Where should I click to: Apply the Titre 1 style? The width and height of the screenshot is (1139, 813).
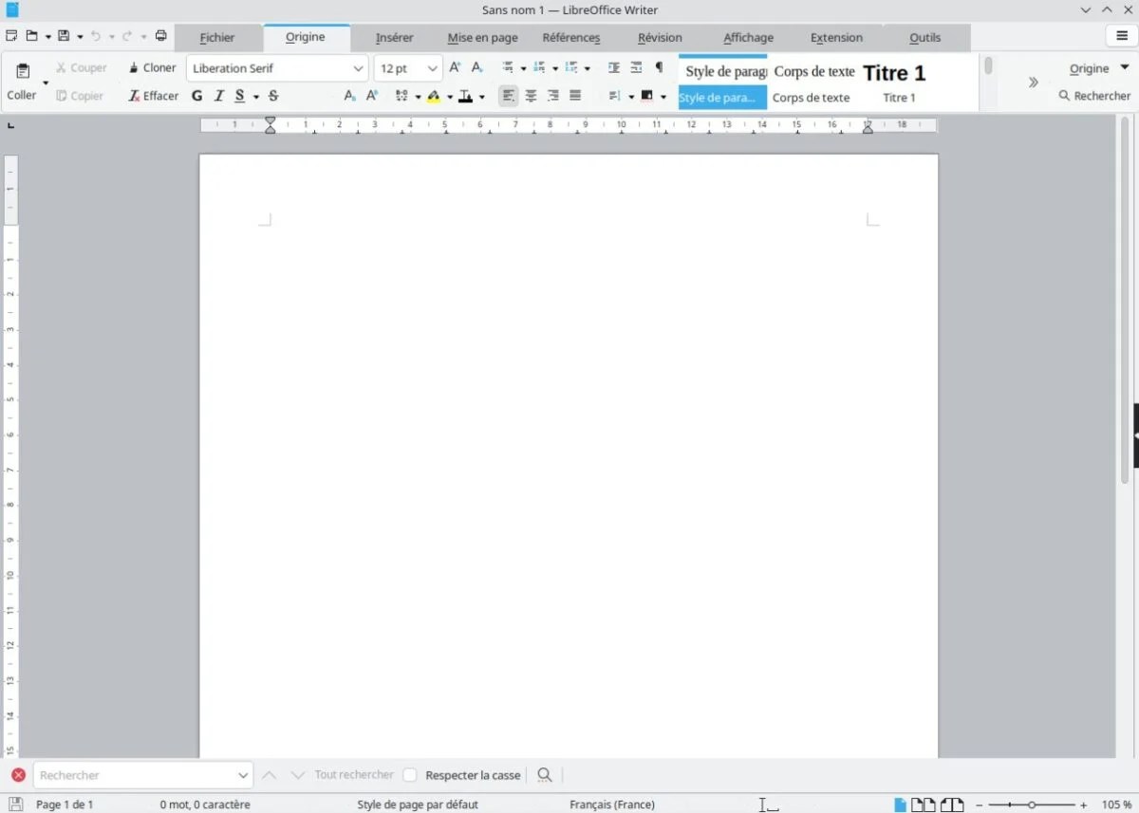click(x=899, y=82)
